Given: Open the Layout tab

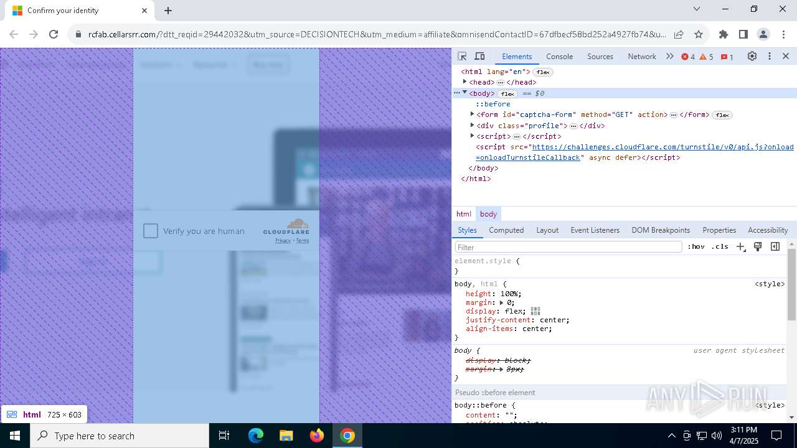Looking at the screenshot, I should click(547, 230).
